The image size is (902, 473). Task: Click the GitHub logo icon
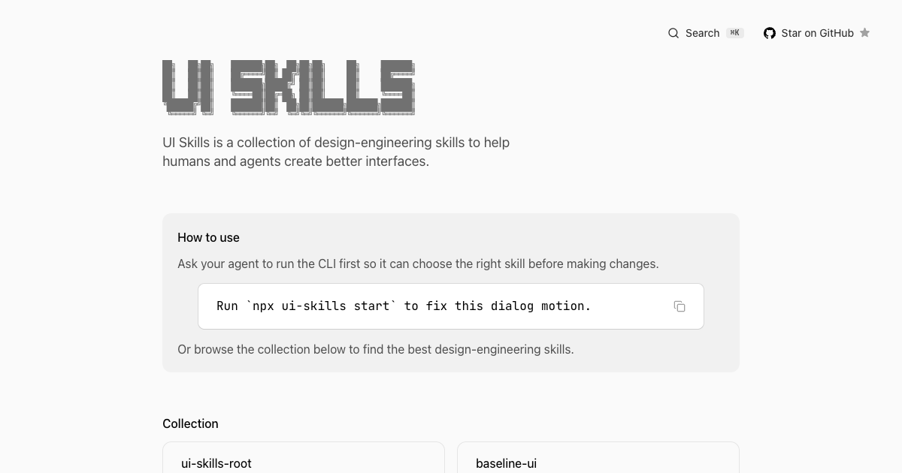click(x=770, y=33)
